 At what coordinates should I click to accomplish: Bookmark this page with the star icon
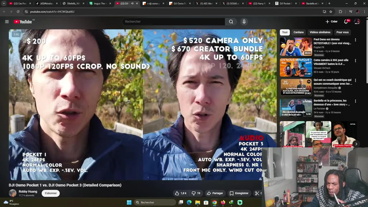331,11
